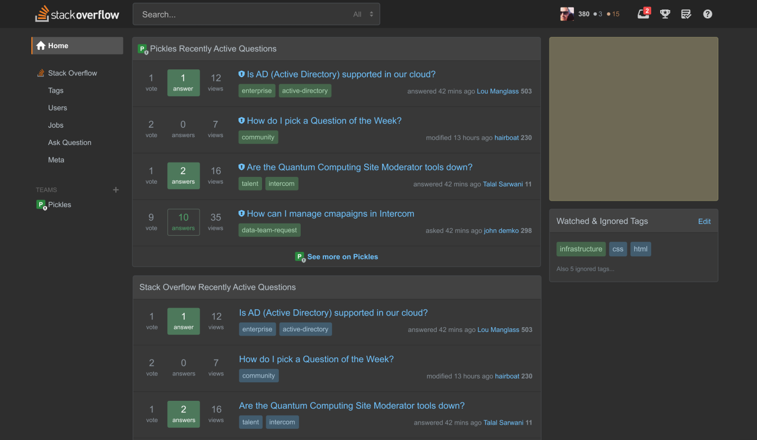Viewport: 757px width, 440px height.
Task: Click the shield icon beside Quantum Computing question
Action: point(241,167)
